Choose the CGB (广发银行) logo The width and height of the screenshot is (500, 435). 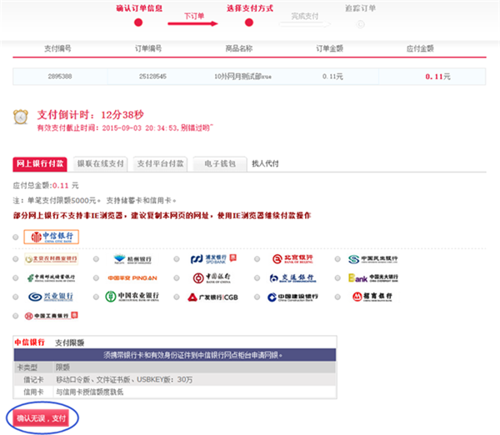[215, 297]
